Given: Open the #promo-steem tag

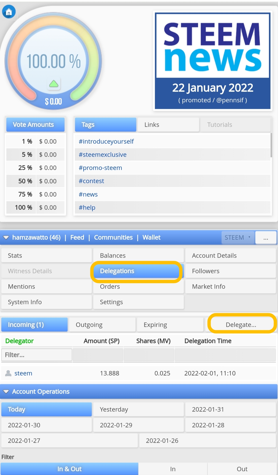Looking at the screenshot, I should [100, 168].
